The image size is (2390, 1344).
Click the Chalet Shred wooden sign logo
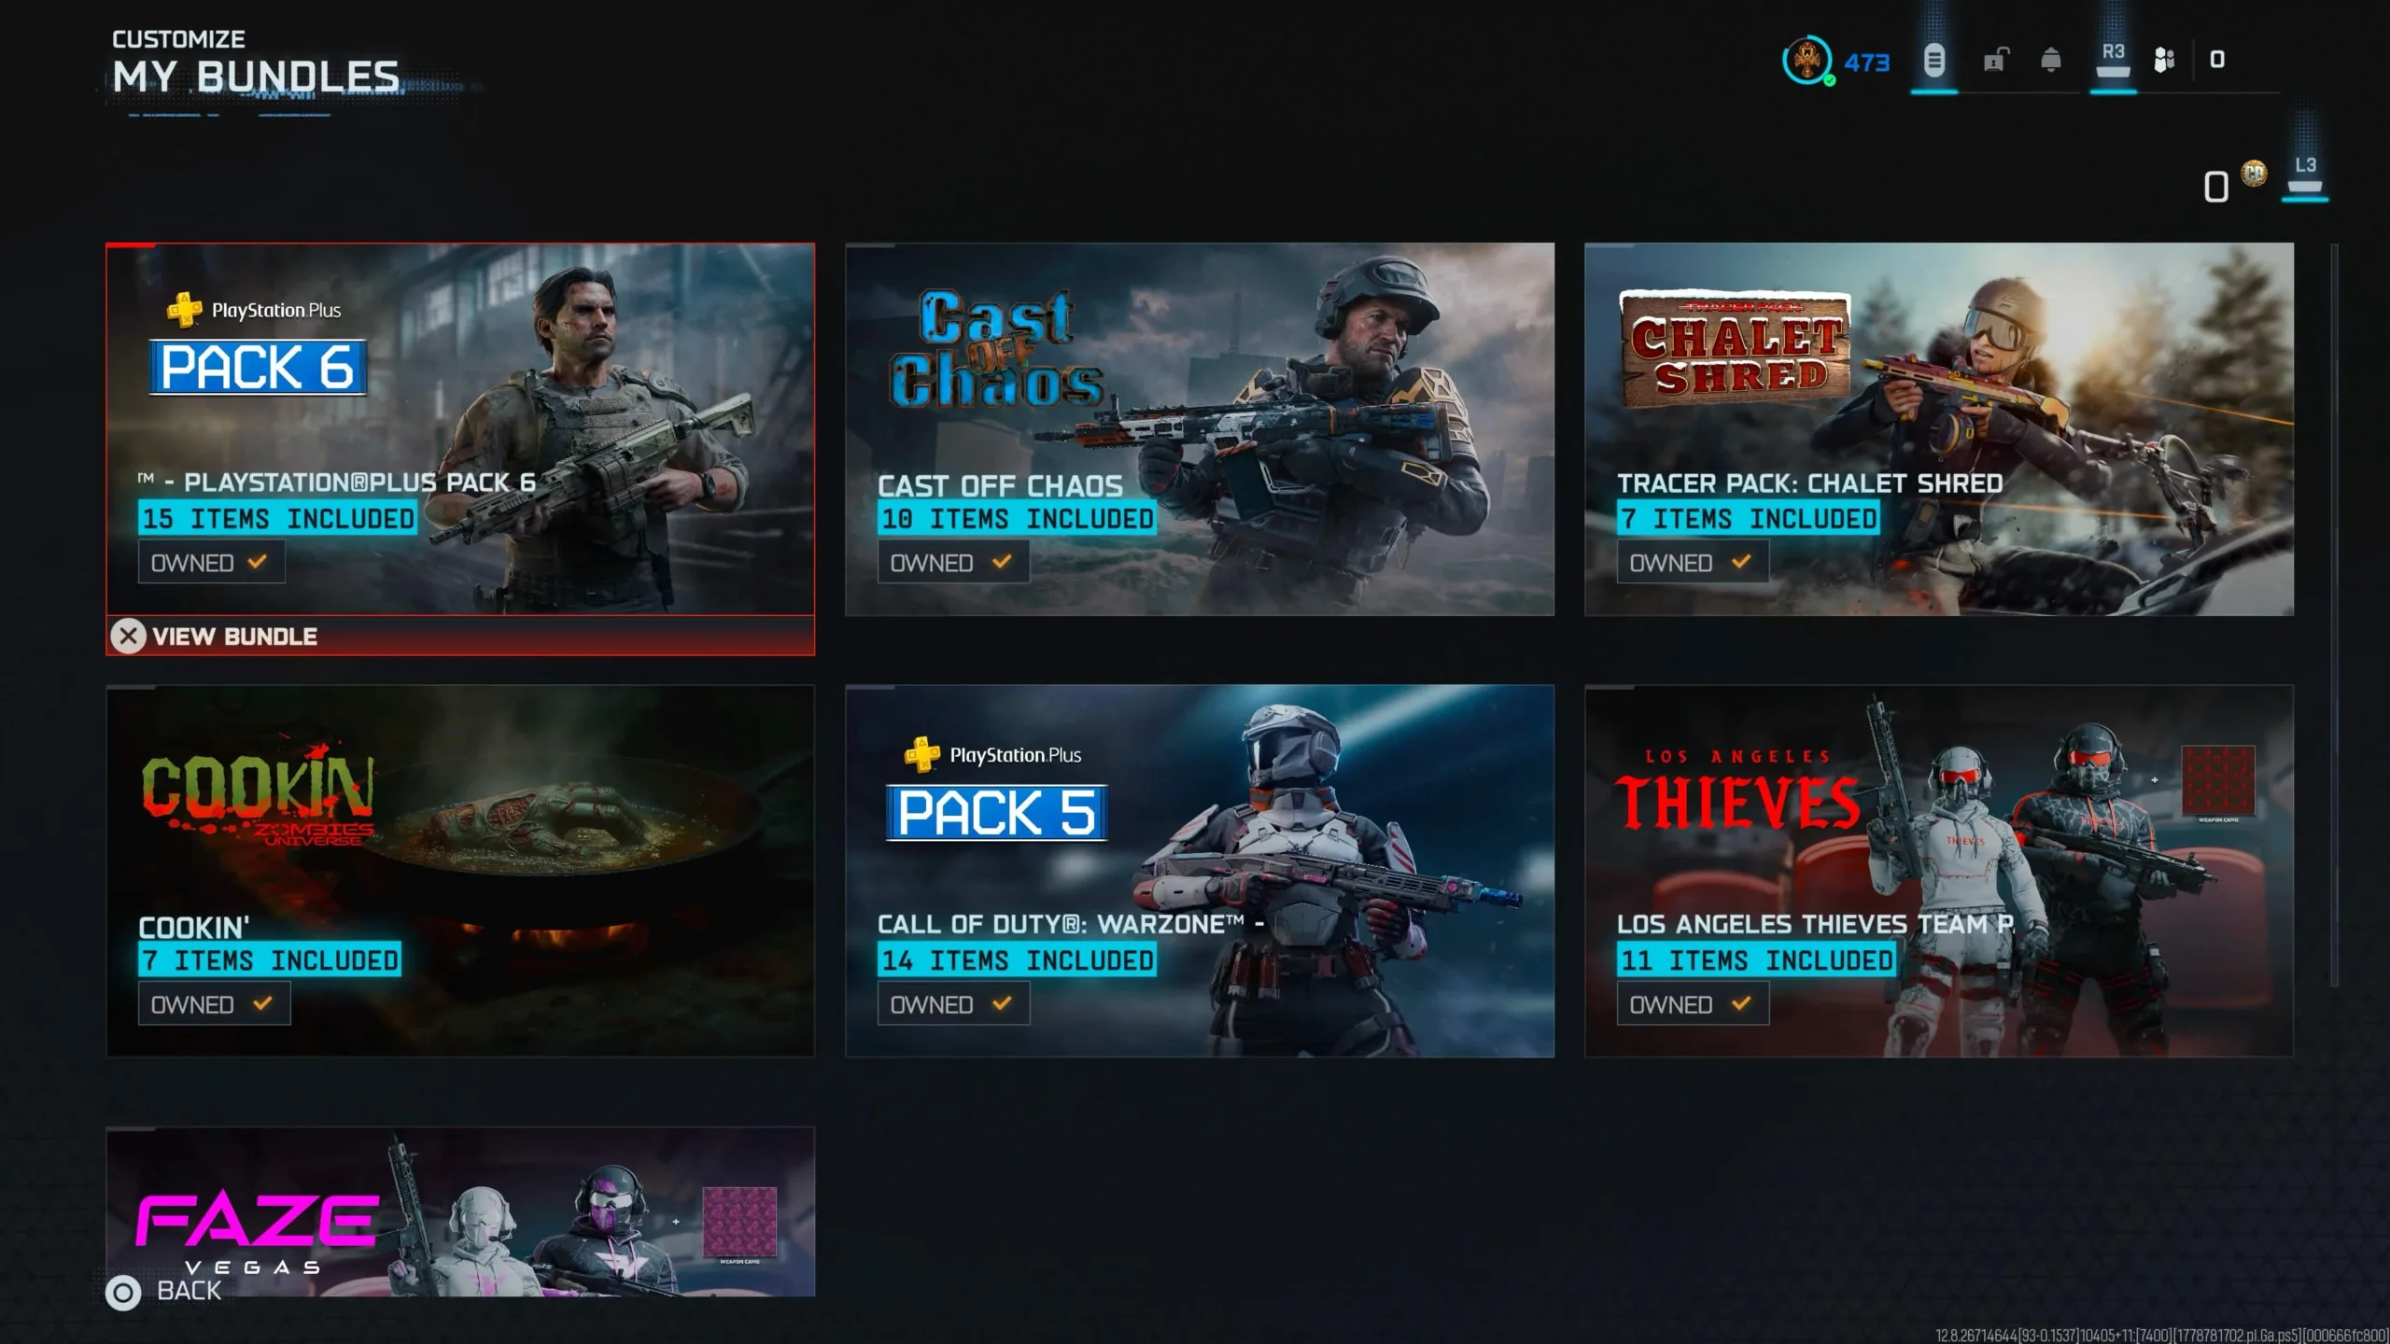pyautogui.click(x=1736, y=348)
